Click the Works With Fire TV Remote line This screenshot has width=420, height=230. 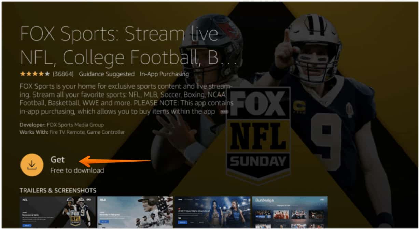(x=72, y=132)
